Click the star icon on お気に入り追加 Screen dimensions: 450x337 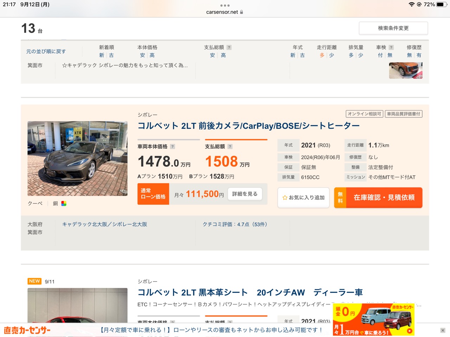[285, 198]
